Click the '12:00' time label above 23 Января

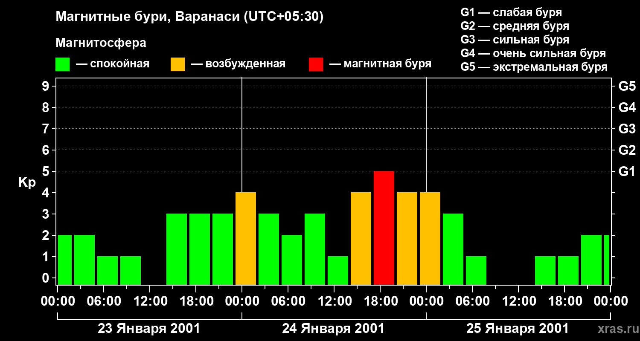tap(150, 301)
